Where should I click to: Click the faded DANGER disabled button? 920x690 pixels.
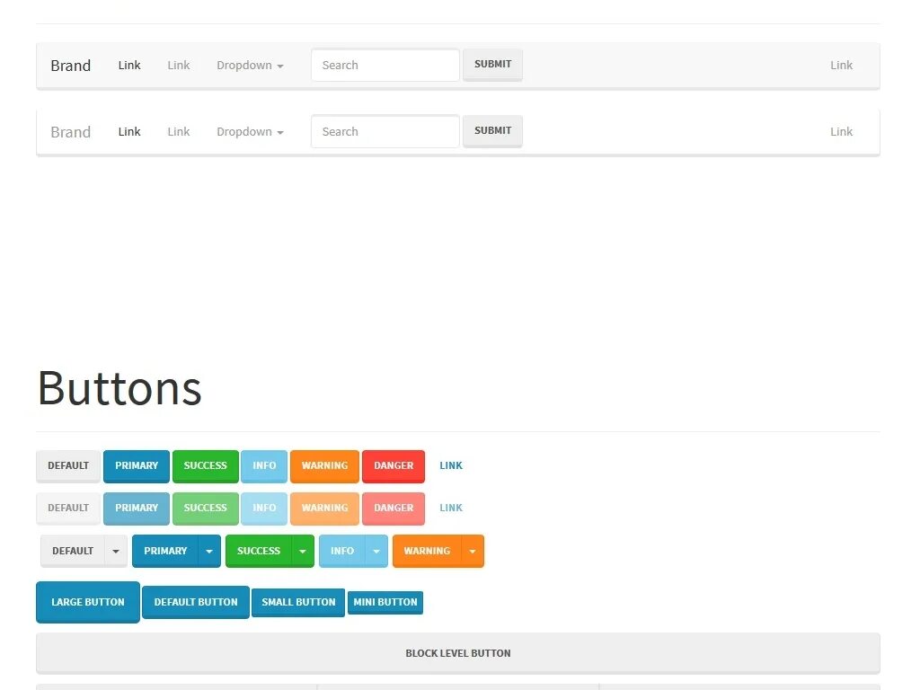[x=394, y=509]
